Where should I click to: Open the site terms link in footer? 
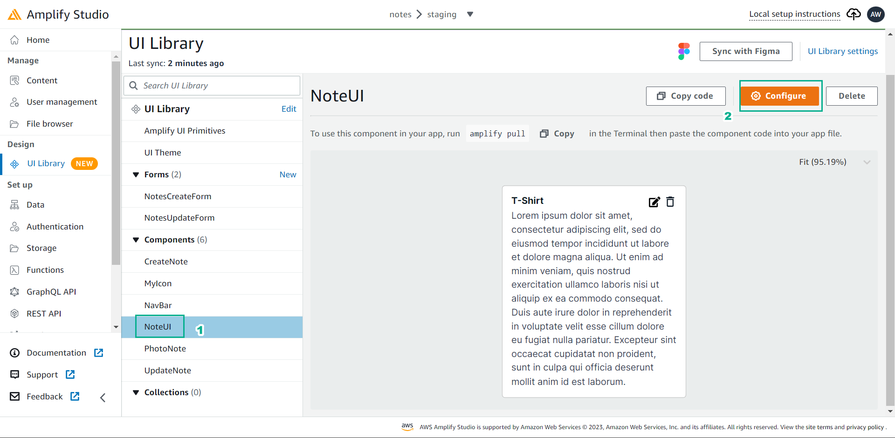coord(819,427)
